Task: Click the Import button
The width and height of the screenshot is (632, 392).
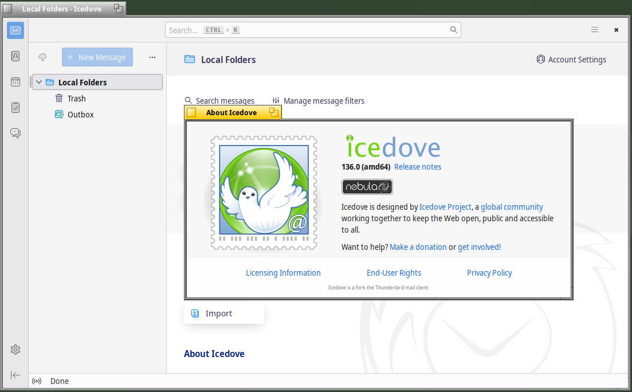Action: coord(223,313)
